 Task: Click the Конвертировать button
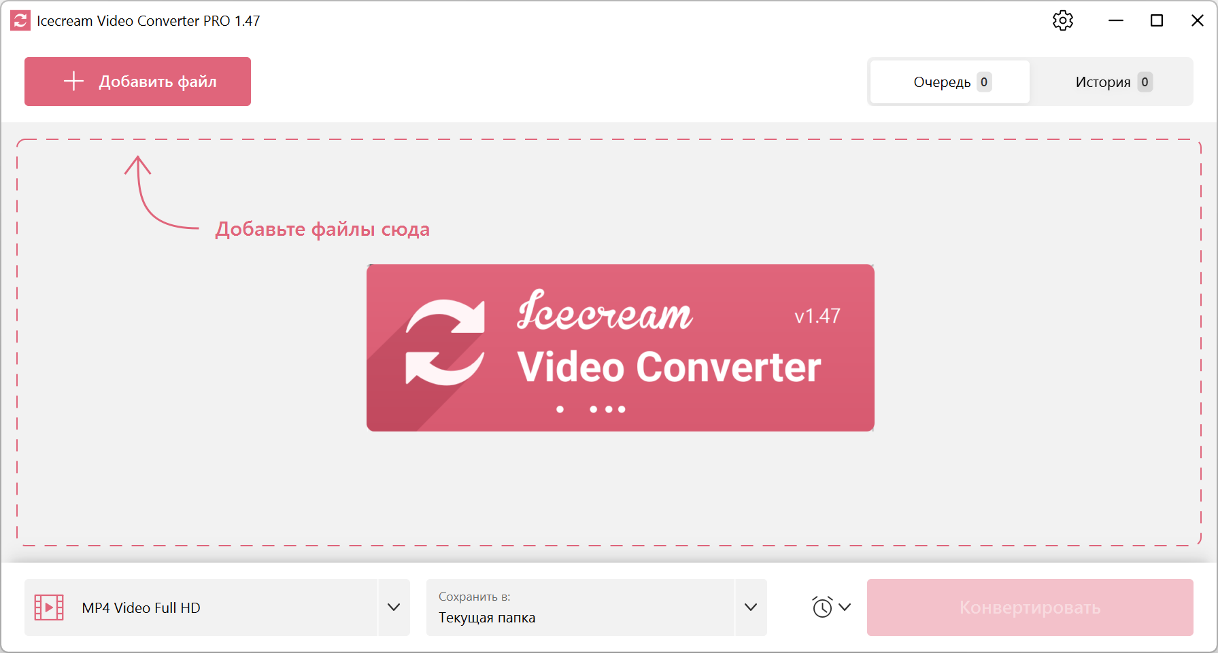(x=1030, y=607)
